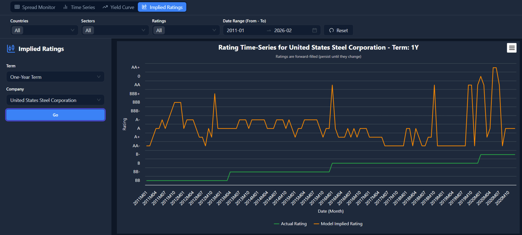This screenshot has height=235, width=522.
Task: Click the Time Series bar chart icon
Action: click(x=66, y=7)
